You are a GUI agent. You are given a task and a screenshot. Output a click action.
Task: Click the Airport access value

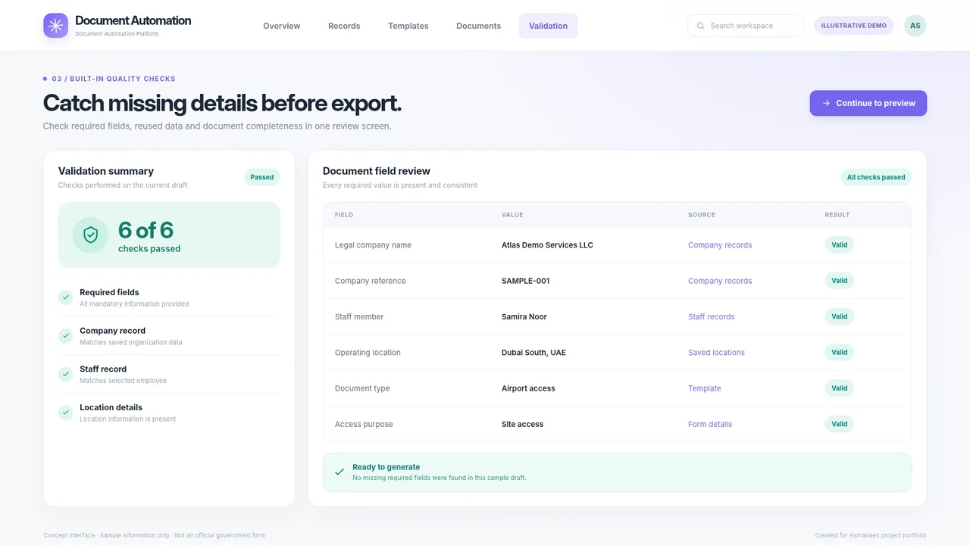coord(528,388)
